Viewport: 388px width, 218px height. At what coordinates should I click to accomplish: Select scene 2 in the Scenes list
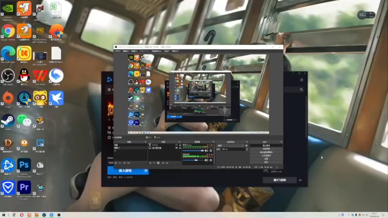point(130,148)
